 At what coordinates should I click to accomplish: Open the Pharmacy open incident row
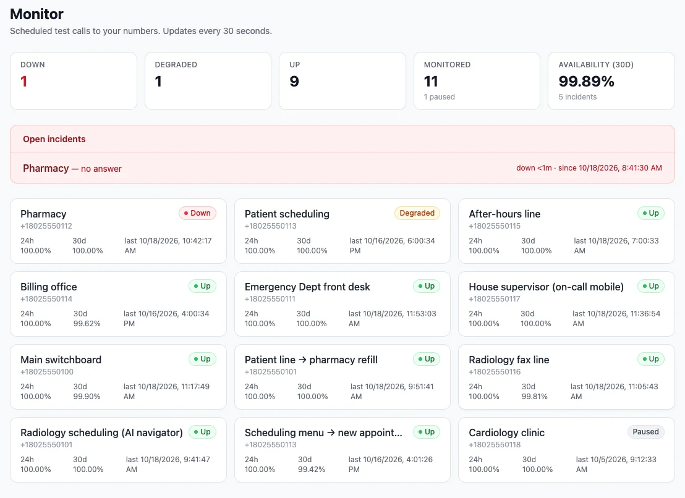(342, 168)
